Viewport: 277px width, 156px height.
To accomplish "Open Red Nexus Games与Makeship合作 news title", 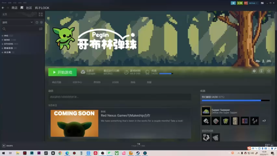I will tap(125, 115).
